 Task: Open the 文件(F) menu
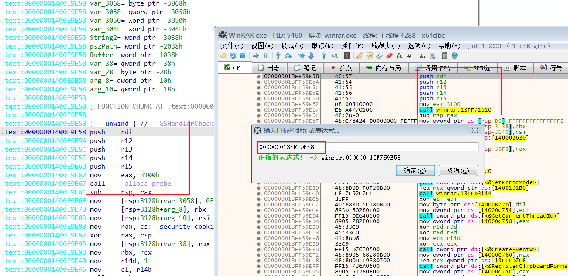click(x=233, y=46)
